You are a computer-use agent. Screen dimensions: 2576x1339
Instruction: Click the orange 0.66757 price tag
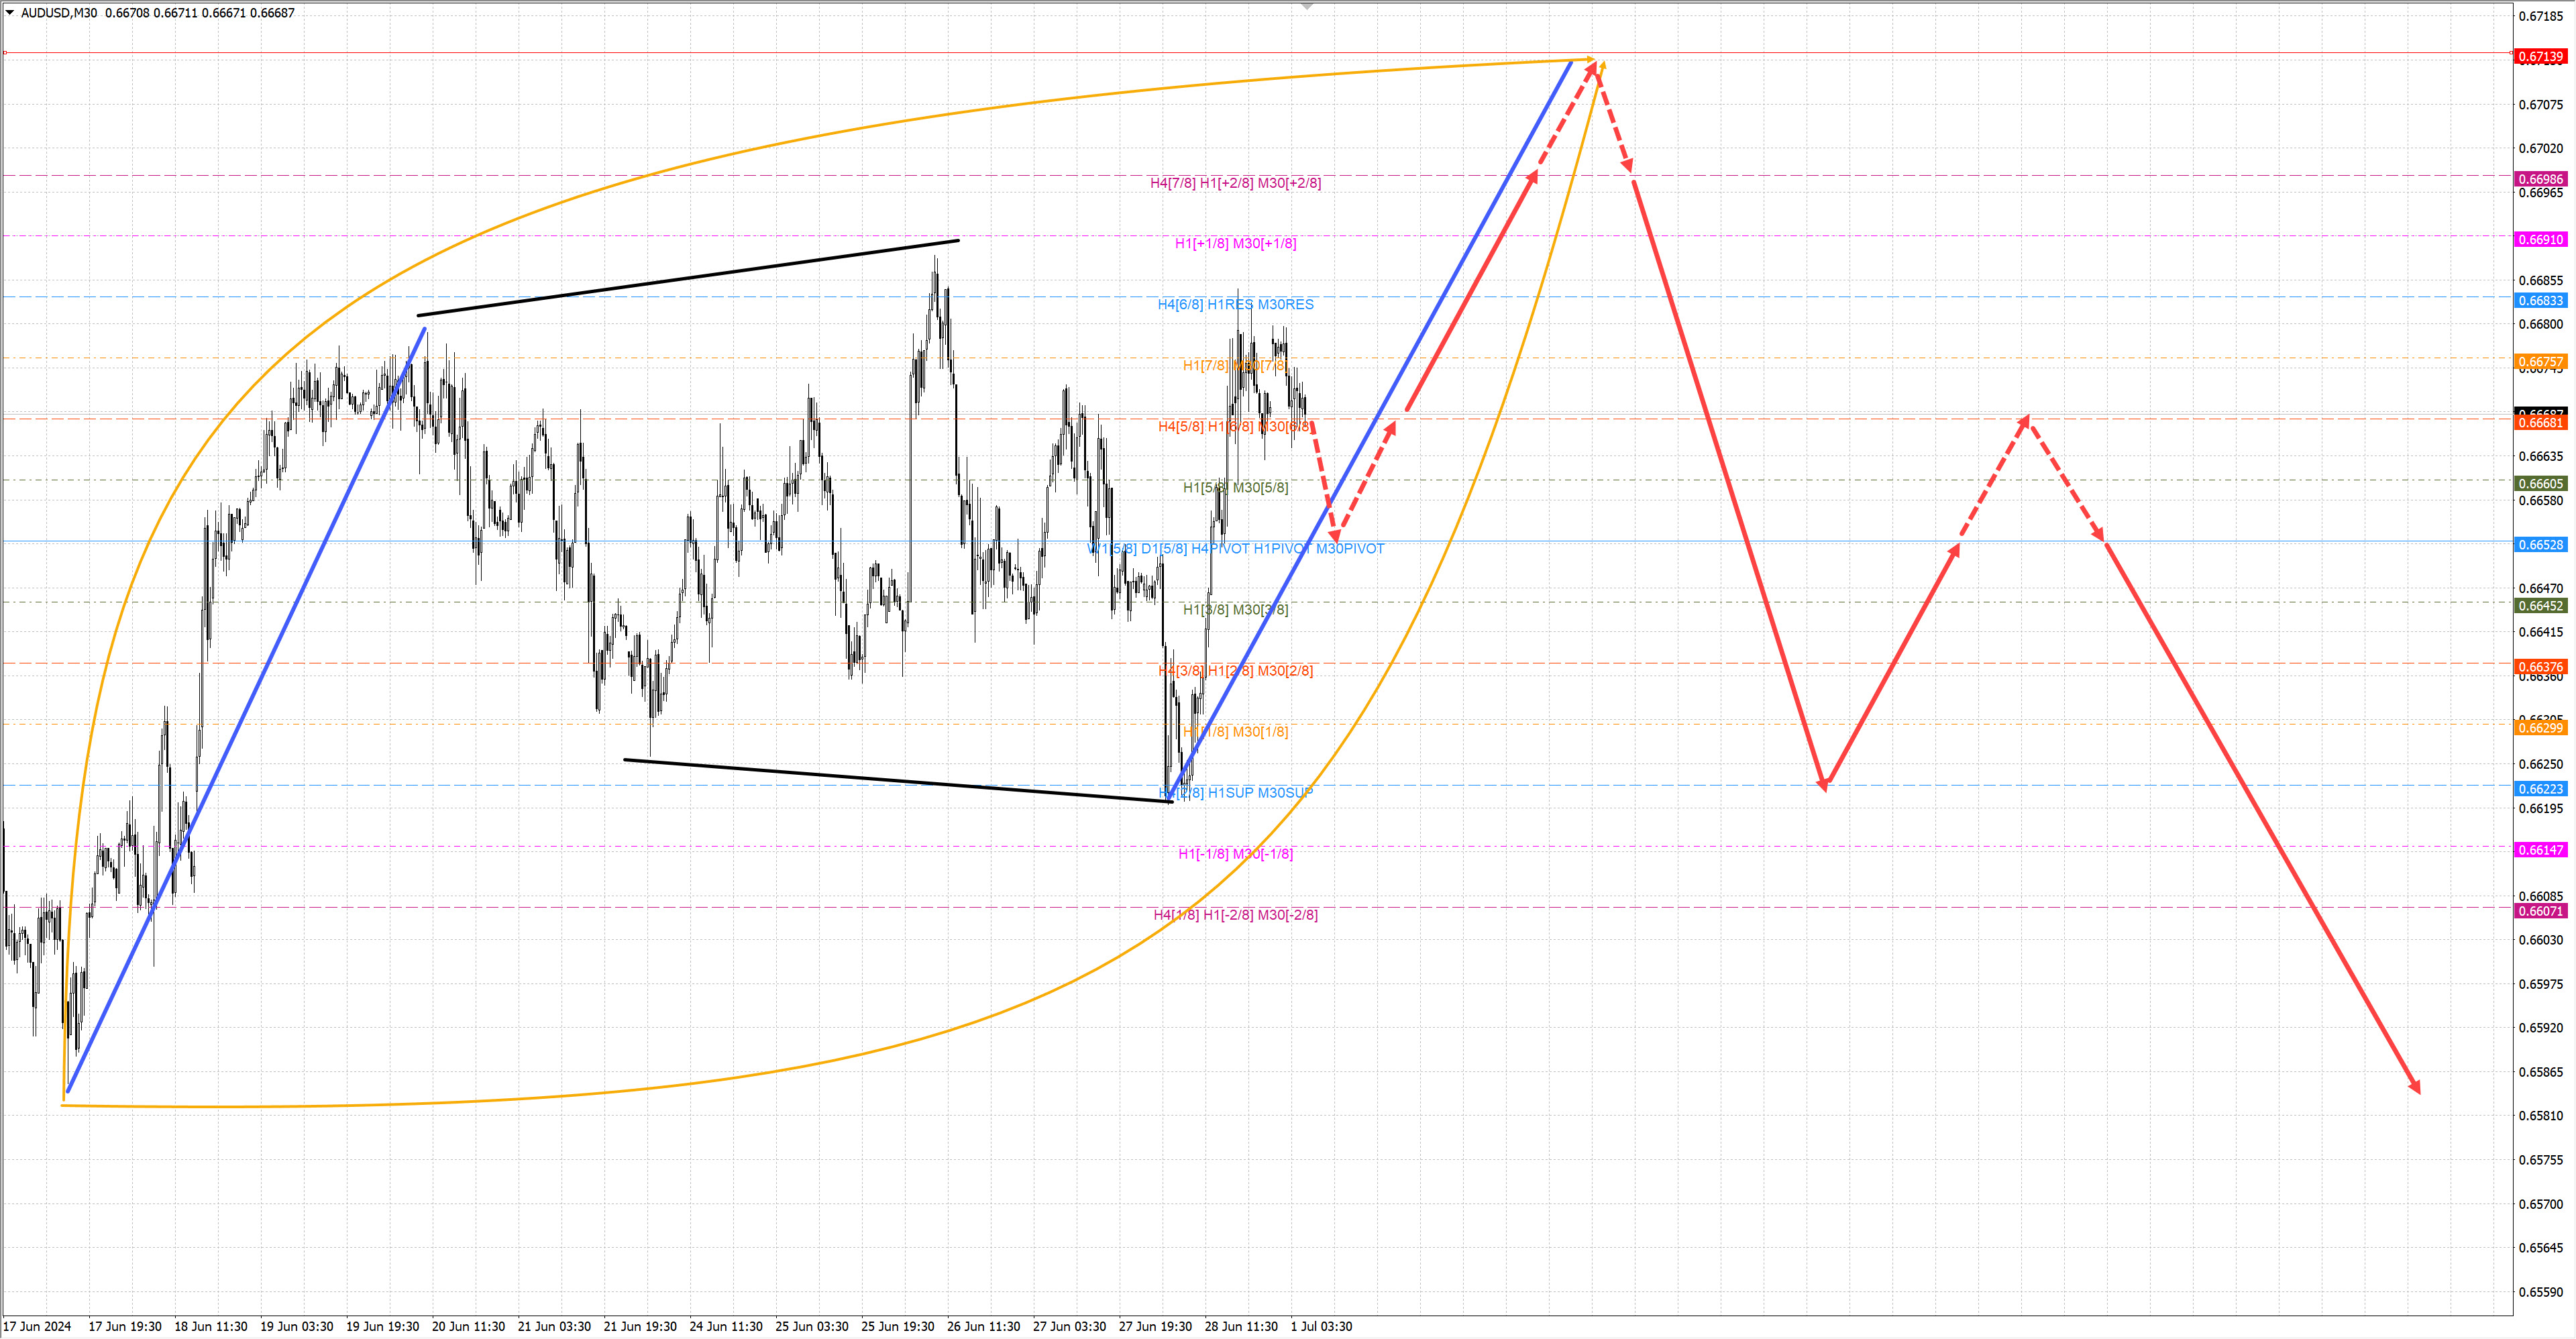click(2540, 362)
